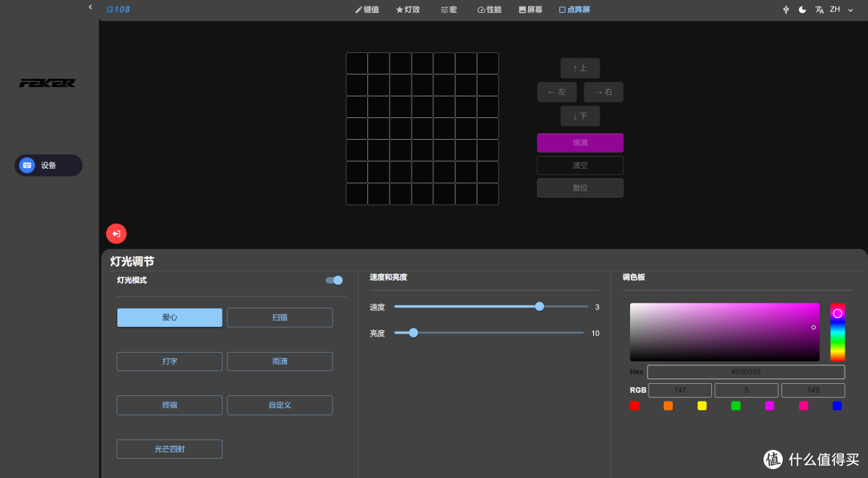Screen dimensions: 868x478
Task: Select the 终端 terminal light mode
Action: (170, 405)
